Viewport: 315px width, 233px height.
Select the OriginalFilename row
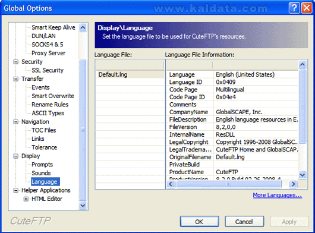pos(232,157)
